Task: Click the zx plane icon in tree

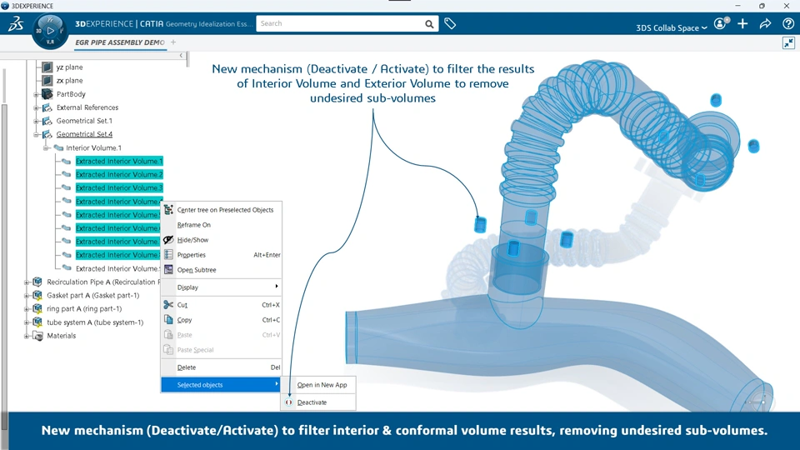Action: click(47, 80)
